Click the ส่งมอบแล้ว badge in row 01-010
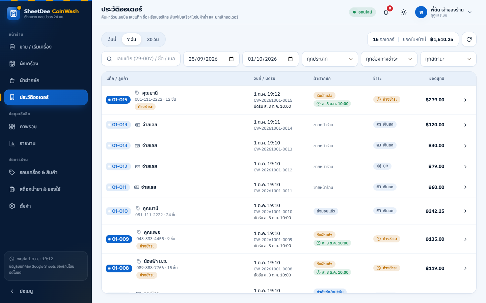The width and height of the screenshot is (486, 303). pos(326,211)
